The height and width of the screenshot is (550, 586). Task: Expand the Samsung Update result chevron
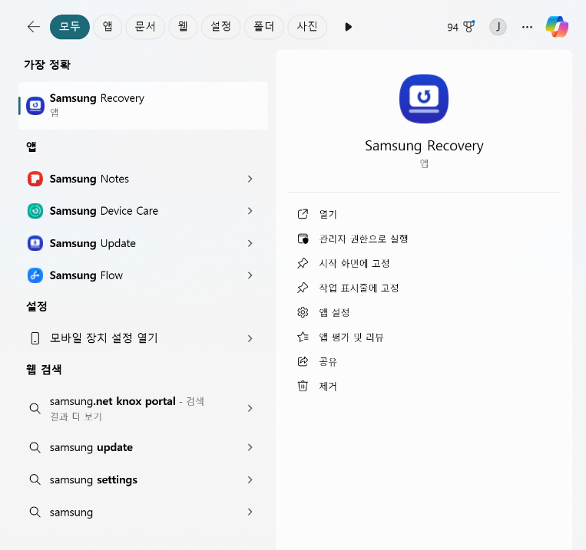250,243
